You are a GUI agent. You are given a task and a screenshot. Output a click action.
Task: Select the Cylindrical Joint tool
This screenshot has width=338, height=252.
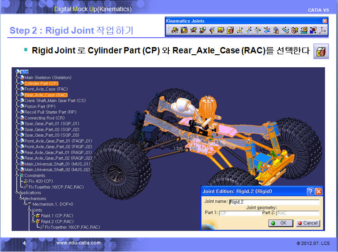click(193, 30)
